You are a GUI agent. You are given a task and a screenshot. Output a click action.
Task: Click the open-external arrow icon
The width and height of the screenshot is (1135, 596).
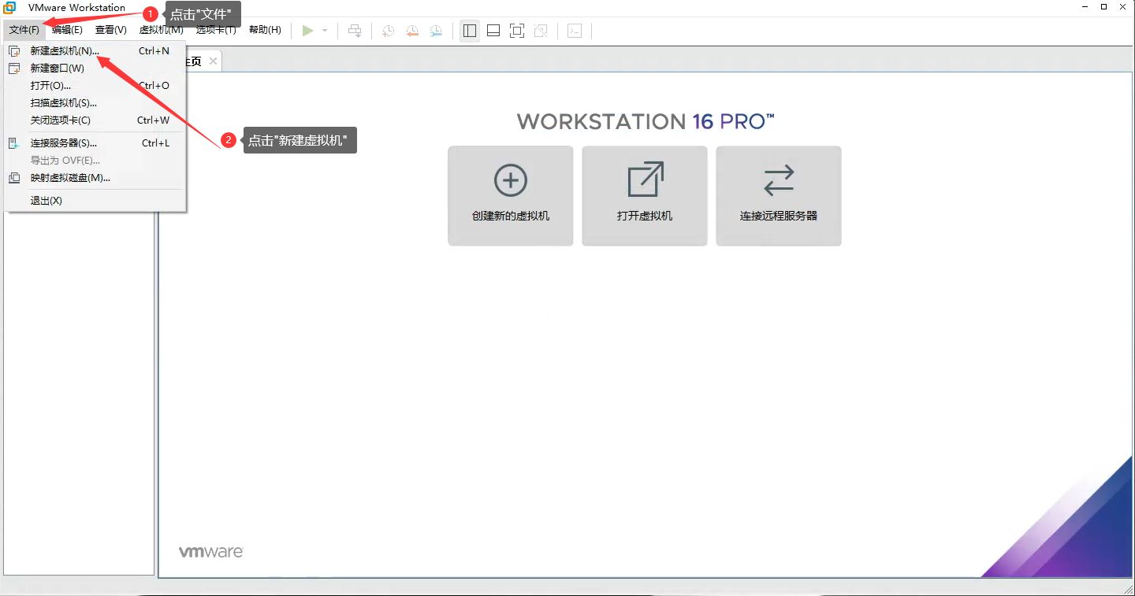click(646, 180)
